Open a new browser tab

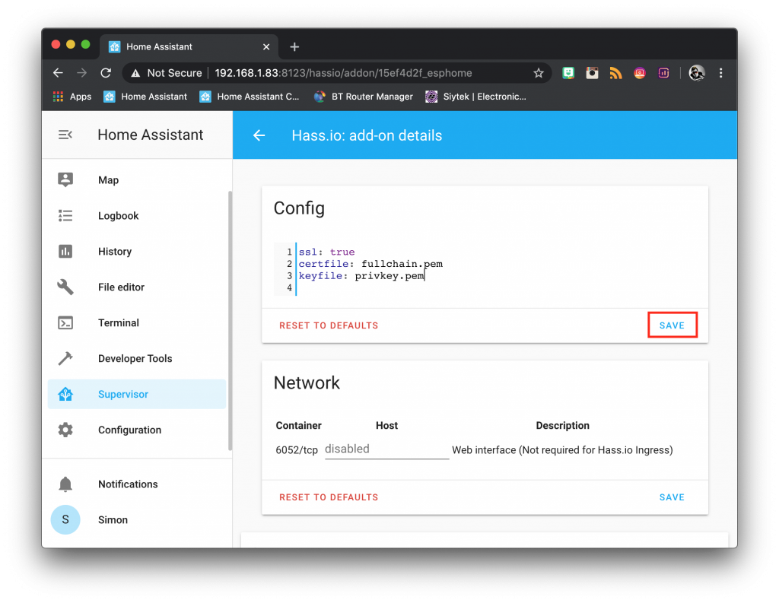(294, 46)
